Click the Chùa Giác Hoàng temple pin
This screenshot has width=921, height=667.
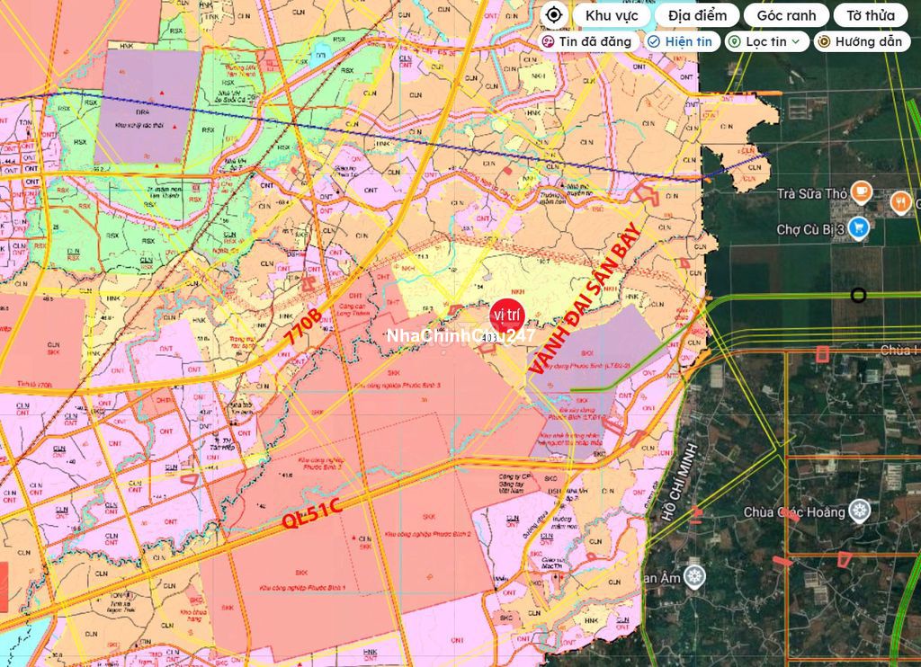(x=861, y=511)
